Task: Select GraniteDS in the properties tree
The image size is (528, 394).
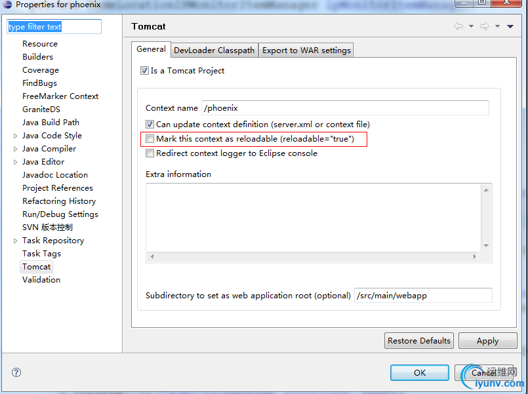Action: (41, 109)
